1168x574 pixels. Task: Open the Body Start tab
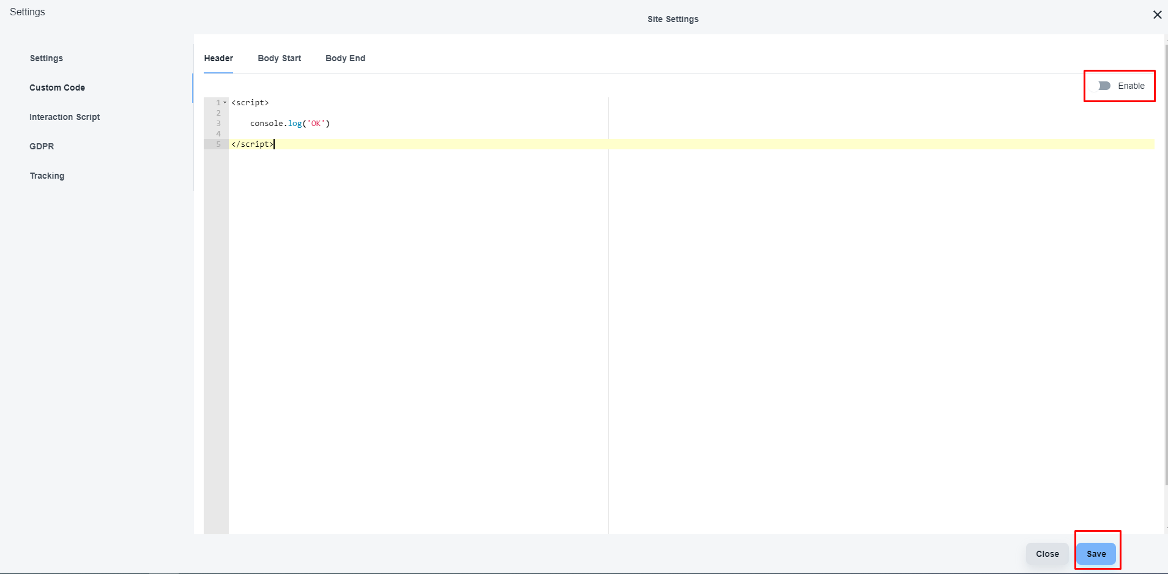pos(279,58)
